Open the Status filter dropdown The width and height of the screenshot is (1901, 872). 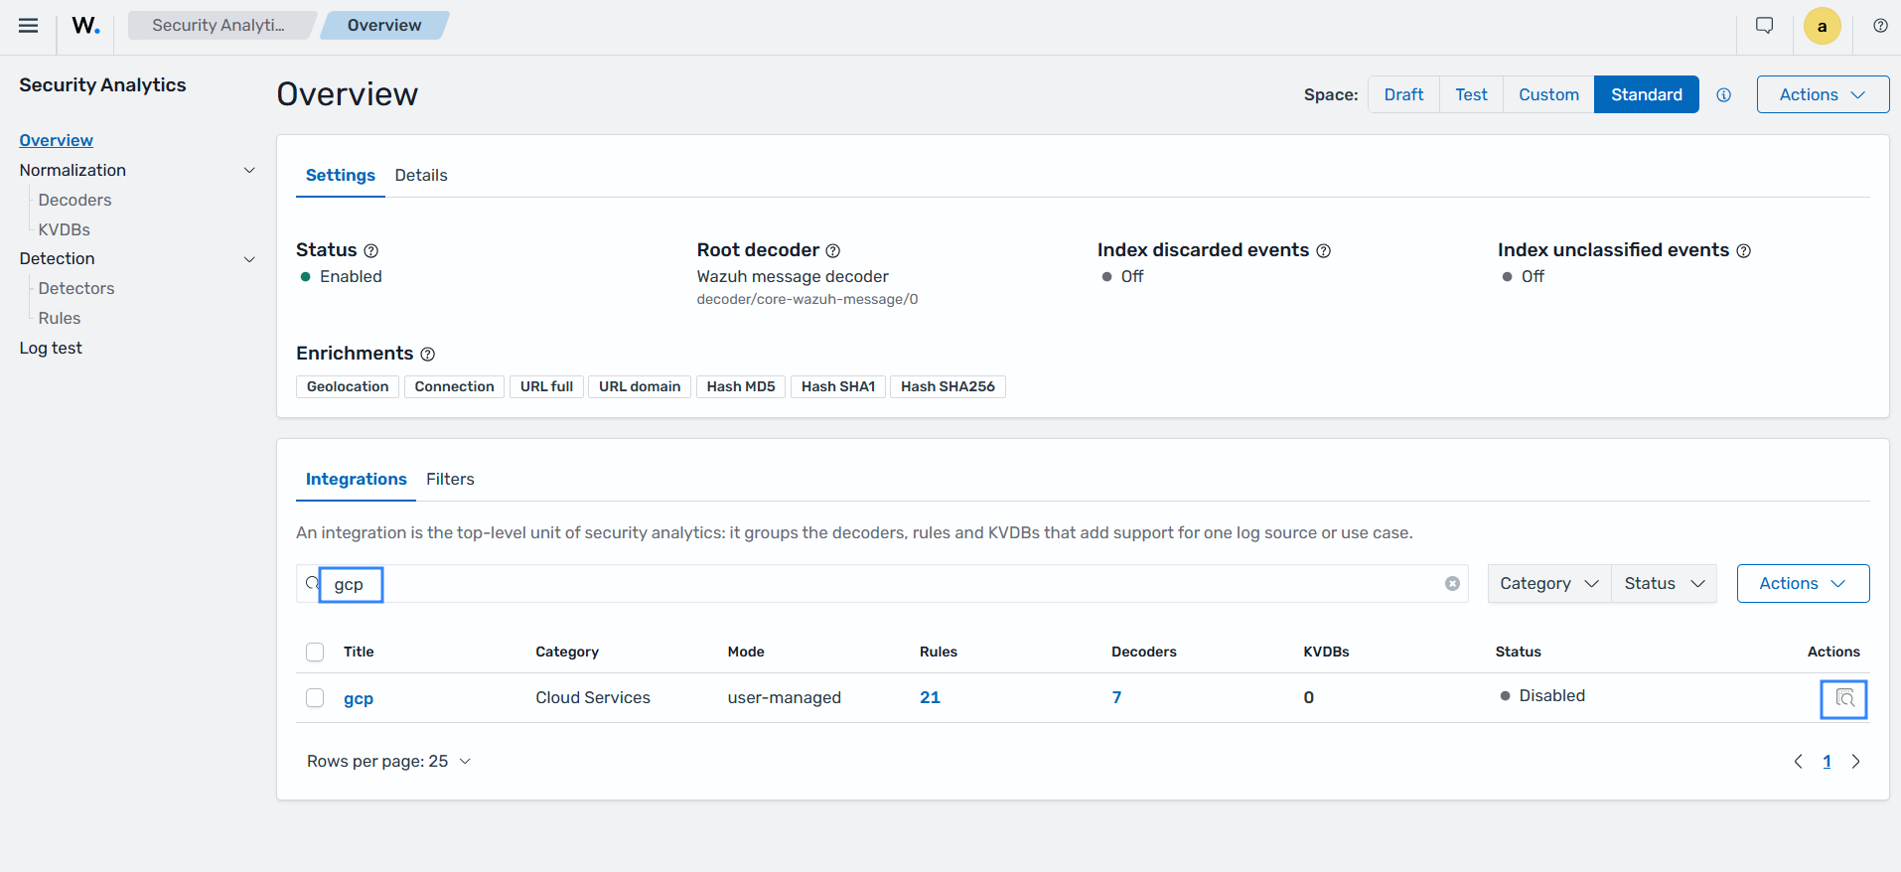[1665, 584]
